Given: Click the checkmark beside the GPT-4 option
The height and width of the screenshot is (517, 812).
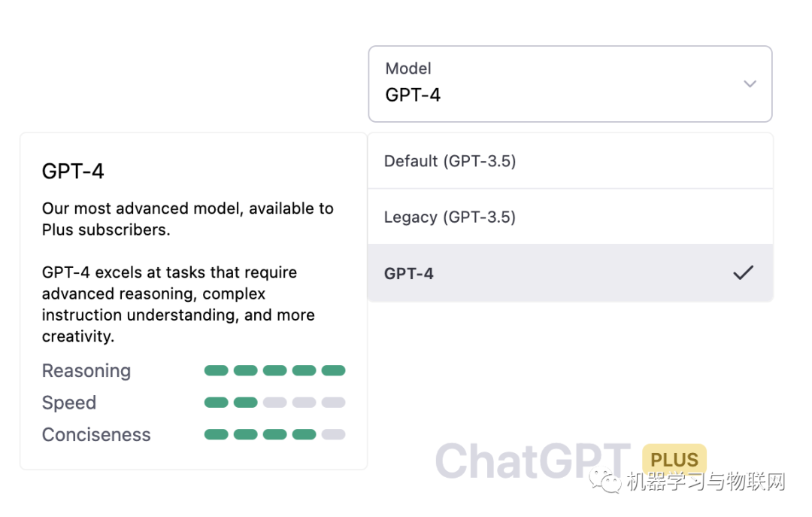Looking at the screenshot, I should tap(743, 273).
